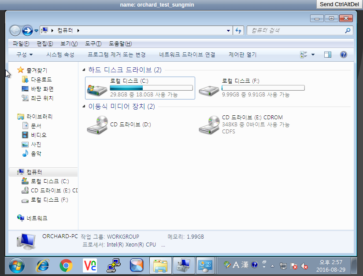
Task: Click the Action Center flag tray icon
Action: 293,266
